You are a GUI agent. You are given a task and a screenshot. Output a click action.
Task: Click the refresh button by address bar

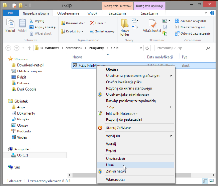pyautogui.click(x=147, y=48)
